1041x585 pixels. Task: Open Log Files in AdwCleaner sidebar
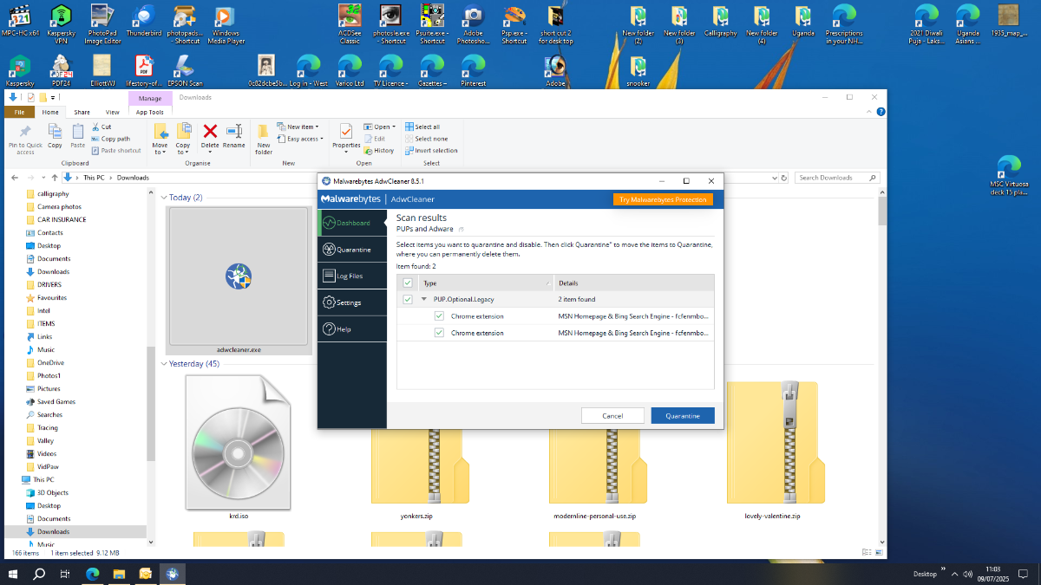tap(352, 276)
